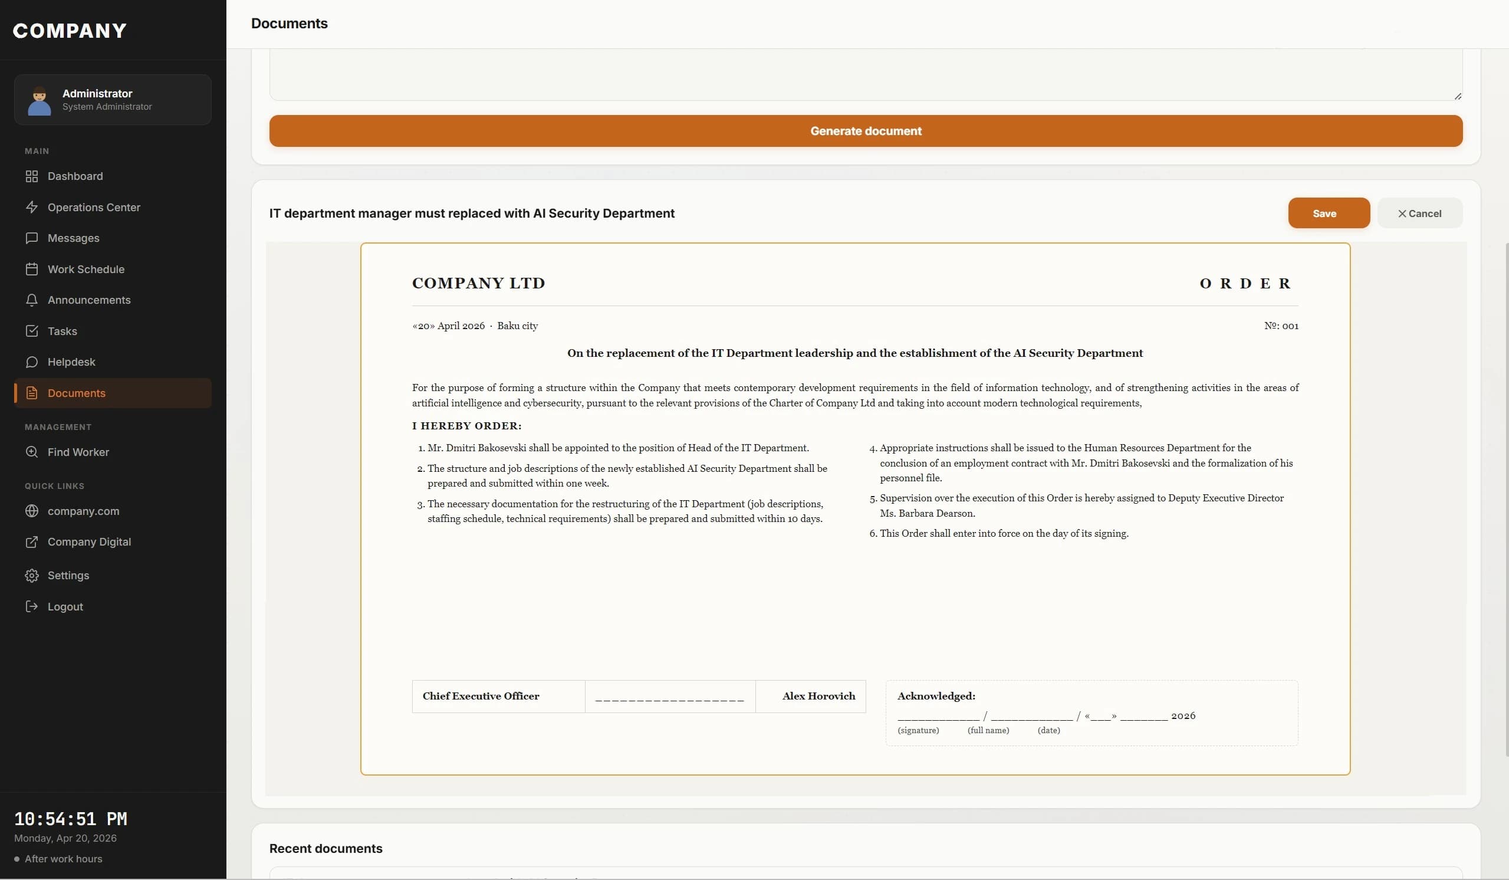
Task: Click the clock showing 10:54:51 PM
Action: tap(71, 818)
